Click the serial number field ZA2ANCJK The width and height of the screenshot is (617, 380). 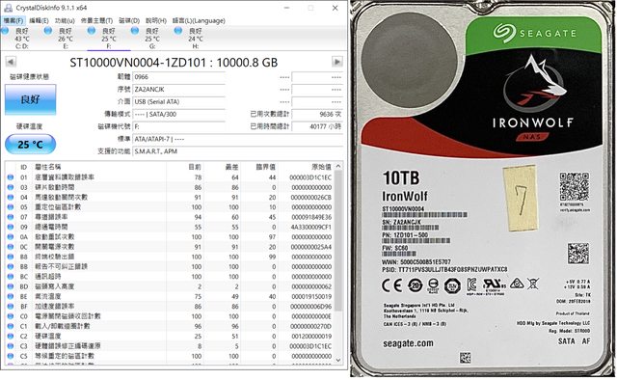pos(179,90)
